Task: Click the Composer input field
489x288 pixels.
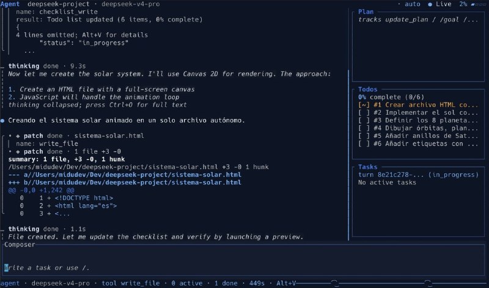Action: click(243, 261)
